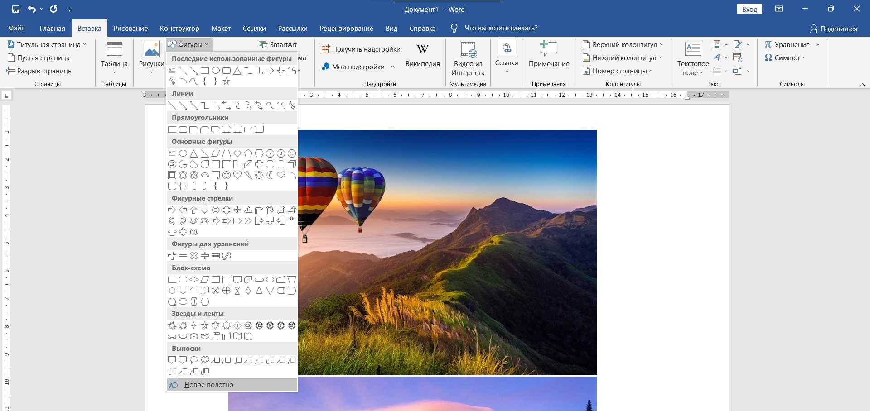
Task: Click the undo arrow in title bar
Action: click(x=32, y=9)
